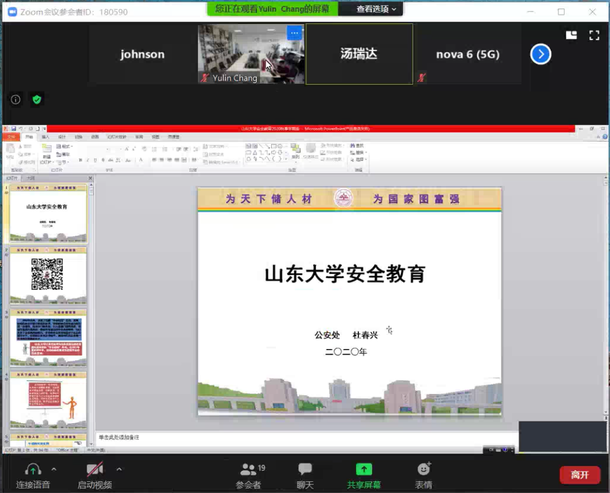Image resolution: width=610 pixels, height=493 pixels.
Task: Open the reactions (表情) menu
Action: coord(424,476)
